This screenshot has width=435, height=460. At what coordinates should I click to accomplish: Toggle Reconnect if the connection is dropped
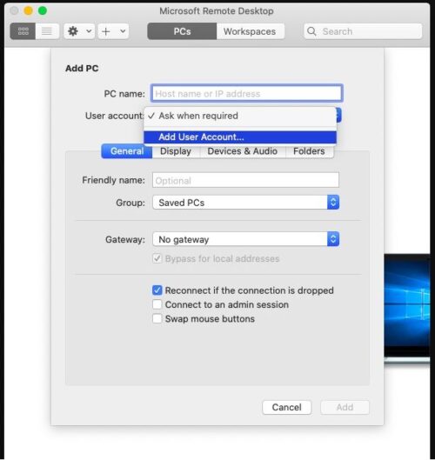(157, 290)
